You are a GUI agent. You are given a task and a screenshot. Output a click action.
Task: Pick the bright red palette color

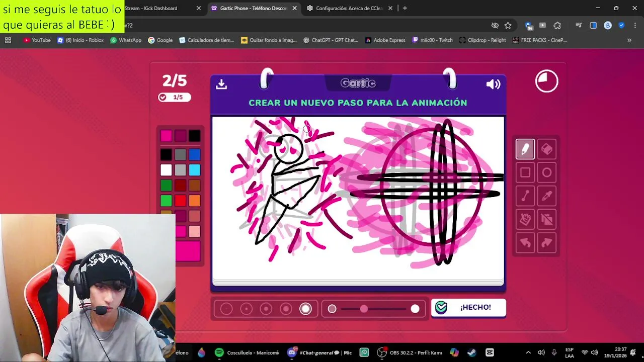coord(181,201)
